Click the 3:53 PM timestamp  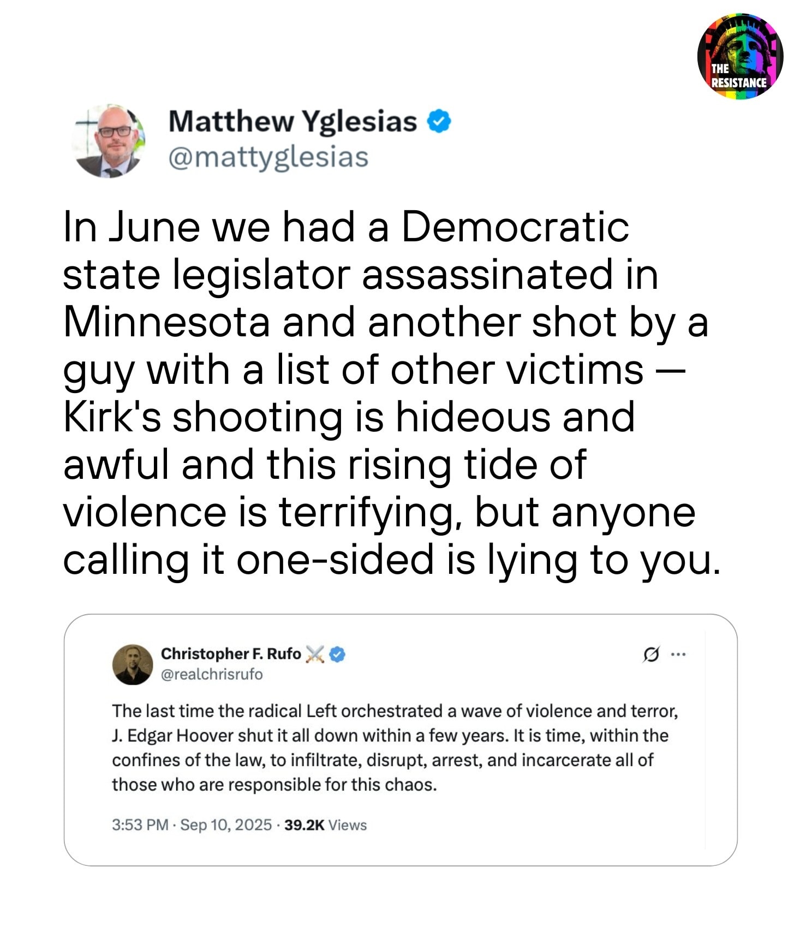[x=140, y=824]
